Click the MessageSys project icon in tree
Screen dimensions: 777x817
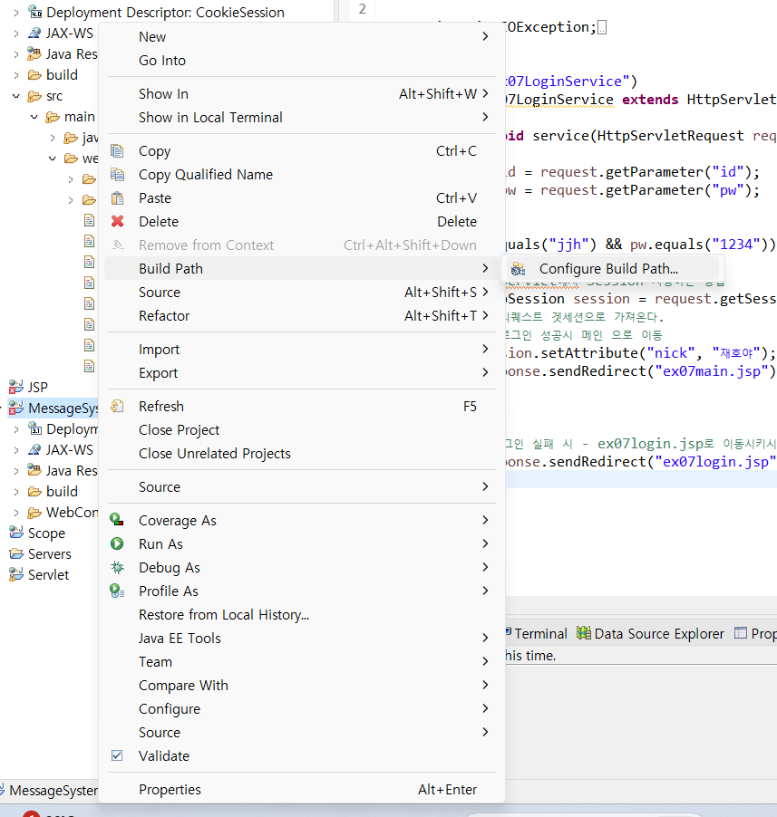tap(16, 408)
